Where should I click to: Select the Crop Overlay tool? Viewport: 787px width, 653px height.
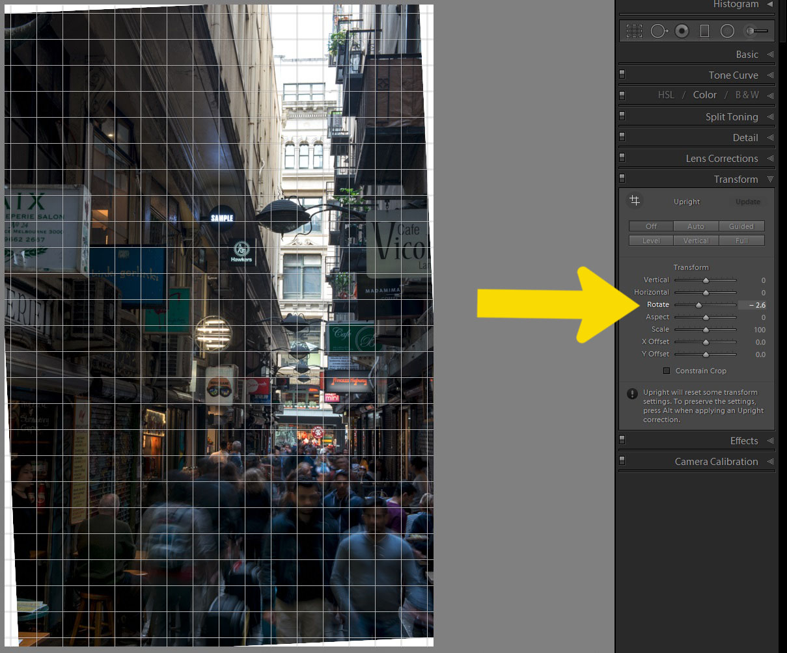tap(634, 31)
